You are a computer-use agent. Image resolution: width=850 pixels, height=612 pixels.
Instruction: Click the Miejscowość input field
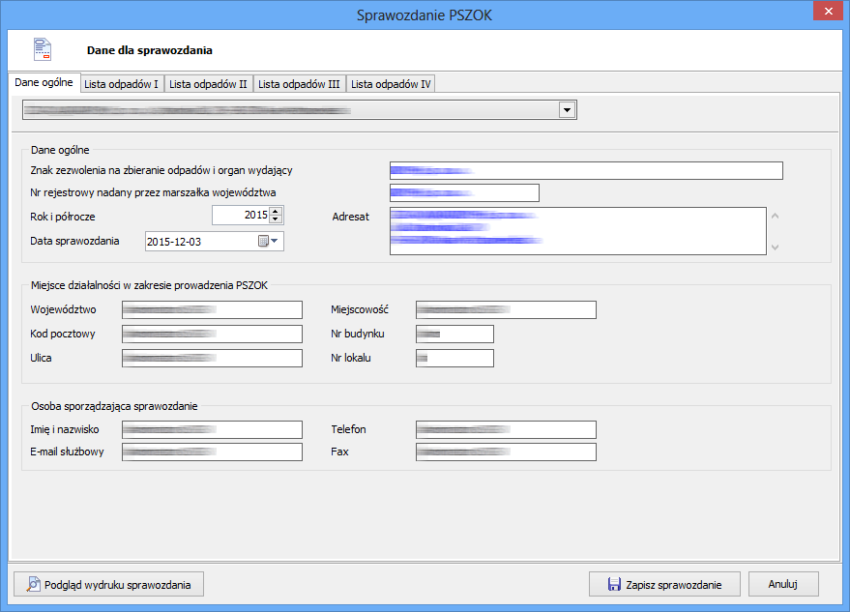click(x=505, y=309)
